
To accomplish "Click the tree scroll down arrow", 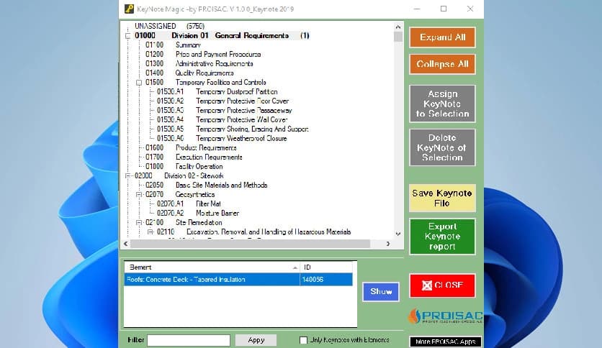I will (x=397, y=234).
